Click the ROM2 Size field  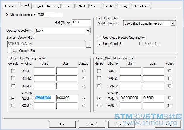(x=67, y=78)
